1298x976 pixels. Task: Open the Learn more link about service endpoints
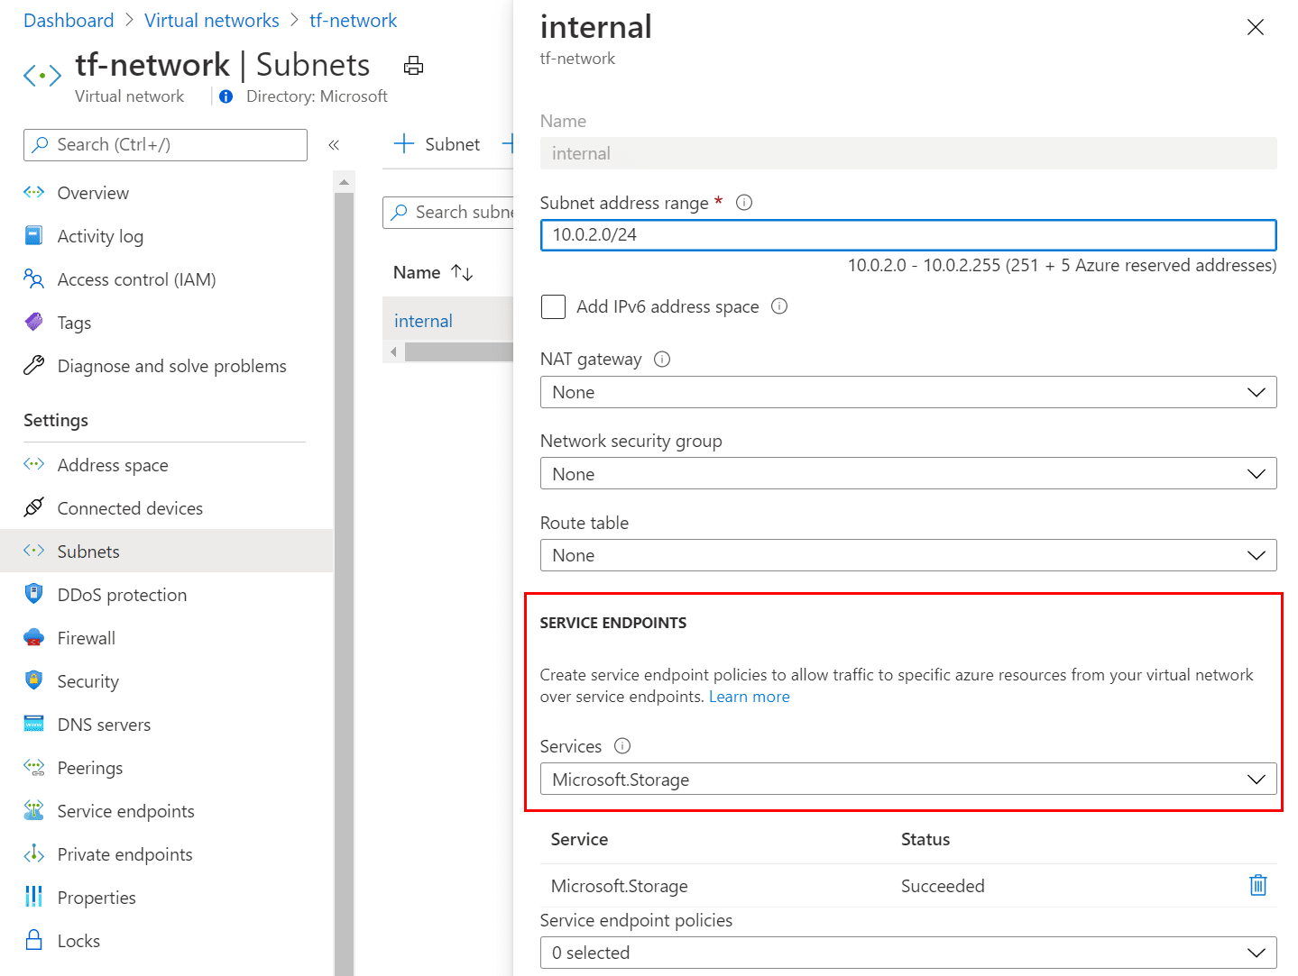point(749,696)
